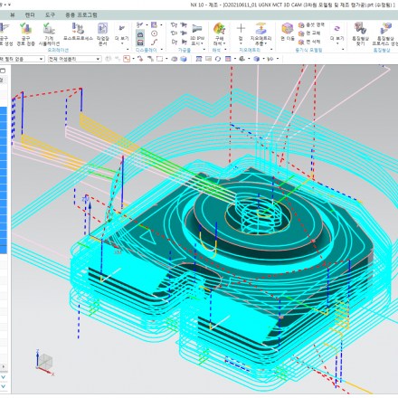
Task: Open Find Features (특징형상 찾기) tool
Action: (360, 33)
